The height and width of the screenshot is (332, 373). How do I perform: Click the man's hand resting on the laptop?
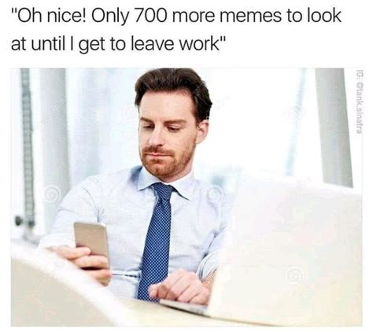[180, 286]
